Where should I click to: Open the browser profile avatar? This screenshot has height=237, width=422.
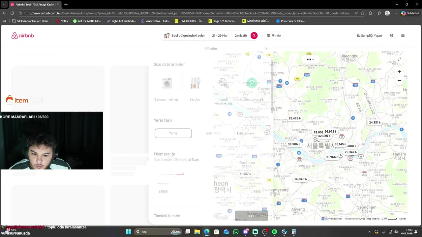click(387, 13)
